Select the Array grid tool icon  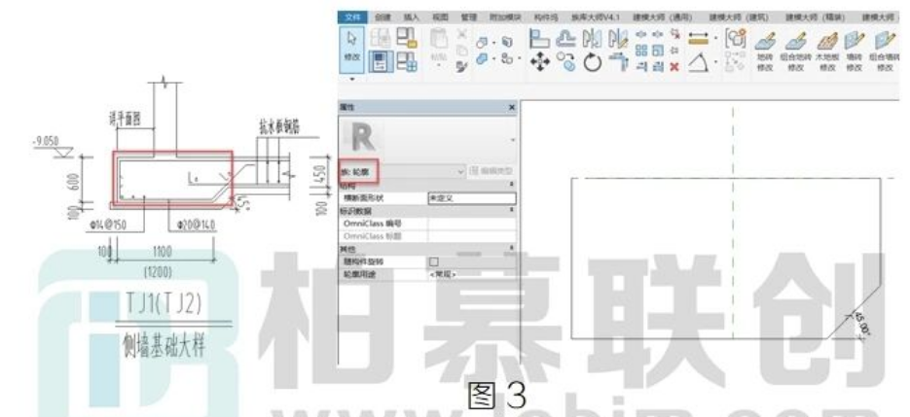pyautogui.click(x=641, y=50)
